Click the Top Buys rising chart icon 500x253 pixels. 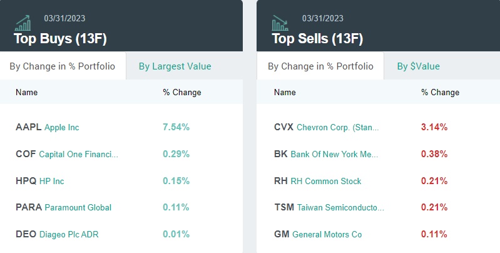[24, 24]
